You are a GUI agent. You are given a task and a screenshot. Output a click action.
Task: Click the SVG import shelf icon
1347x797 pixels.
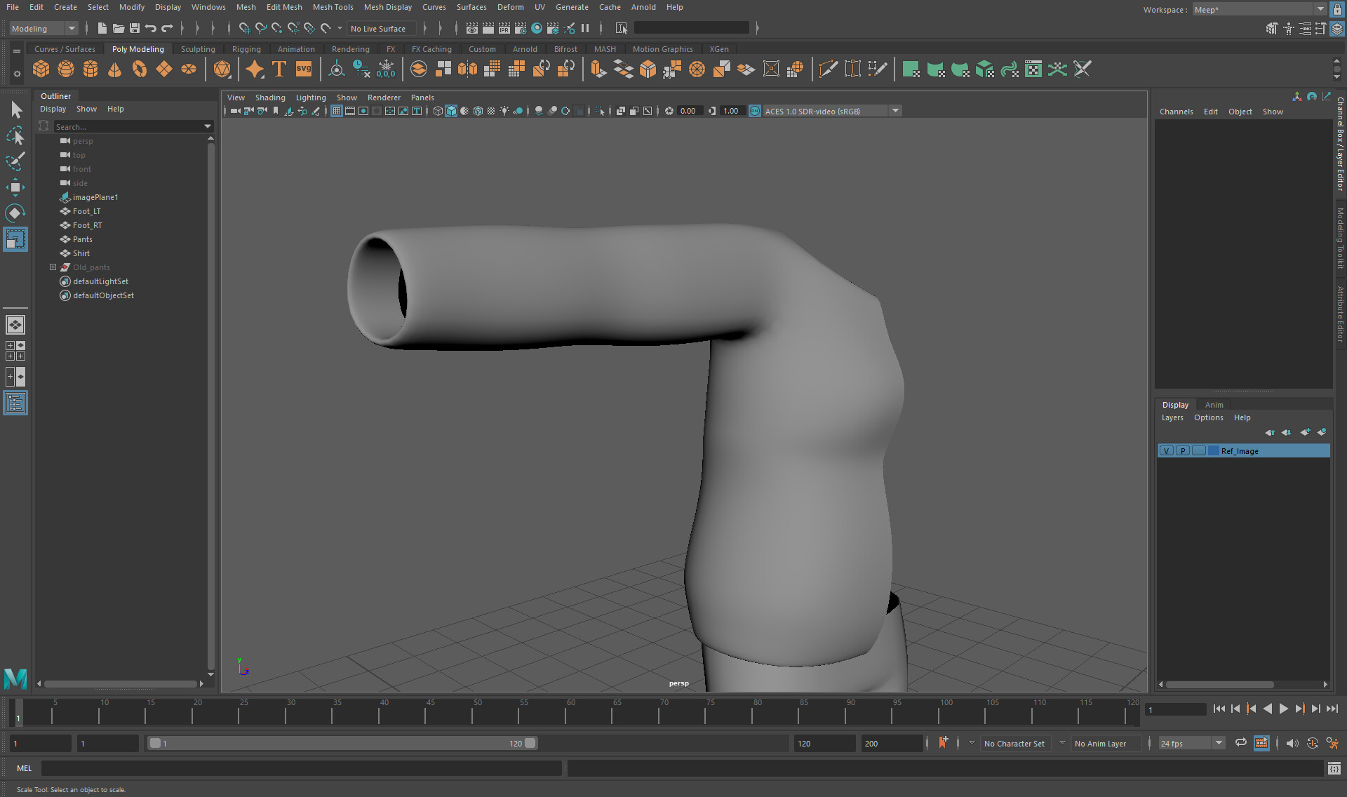pyautogui.click(x=304, y=69)
